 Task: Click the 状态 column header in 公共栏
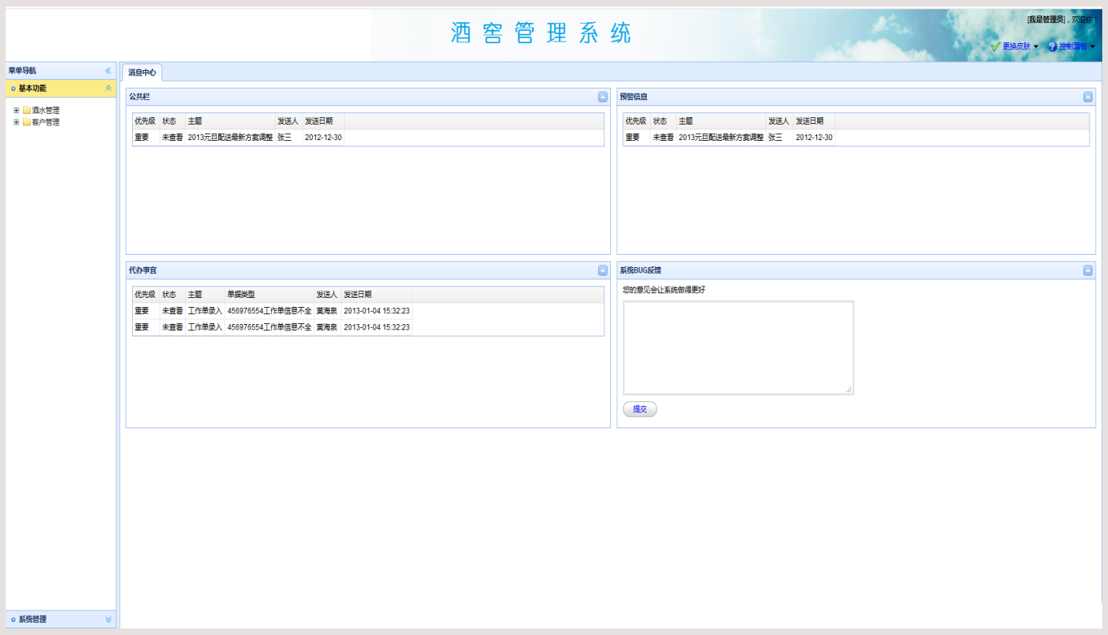coord(173,121)
